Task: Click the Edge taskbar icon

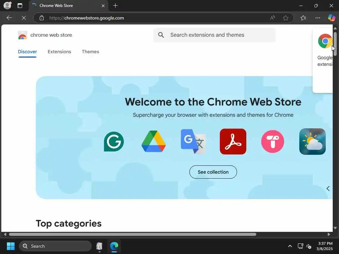Action: click(x=114, y=246)
